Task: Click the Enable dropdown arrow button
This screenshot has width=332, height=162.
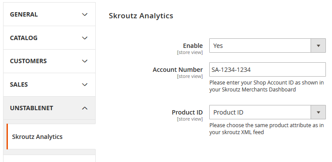Action: pyautogui.click(x=318, y=46)
